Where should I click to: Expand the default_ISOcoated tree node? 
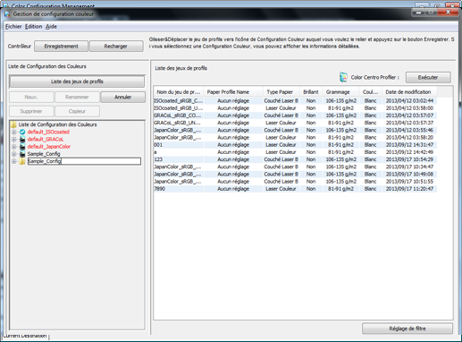click(13, 132)
